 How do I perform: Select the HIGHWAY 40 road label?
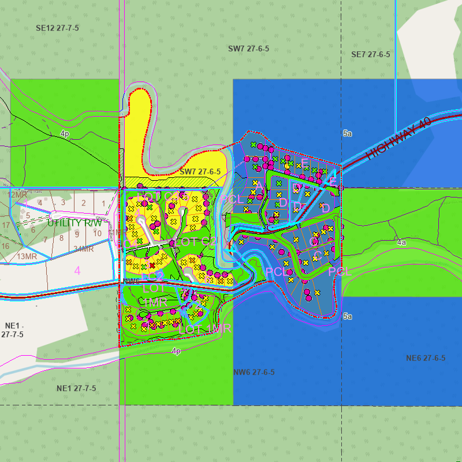pos(399,139)
